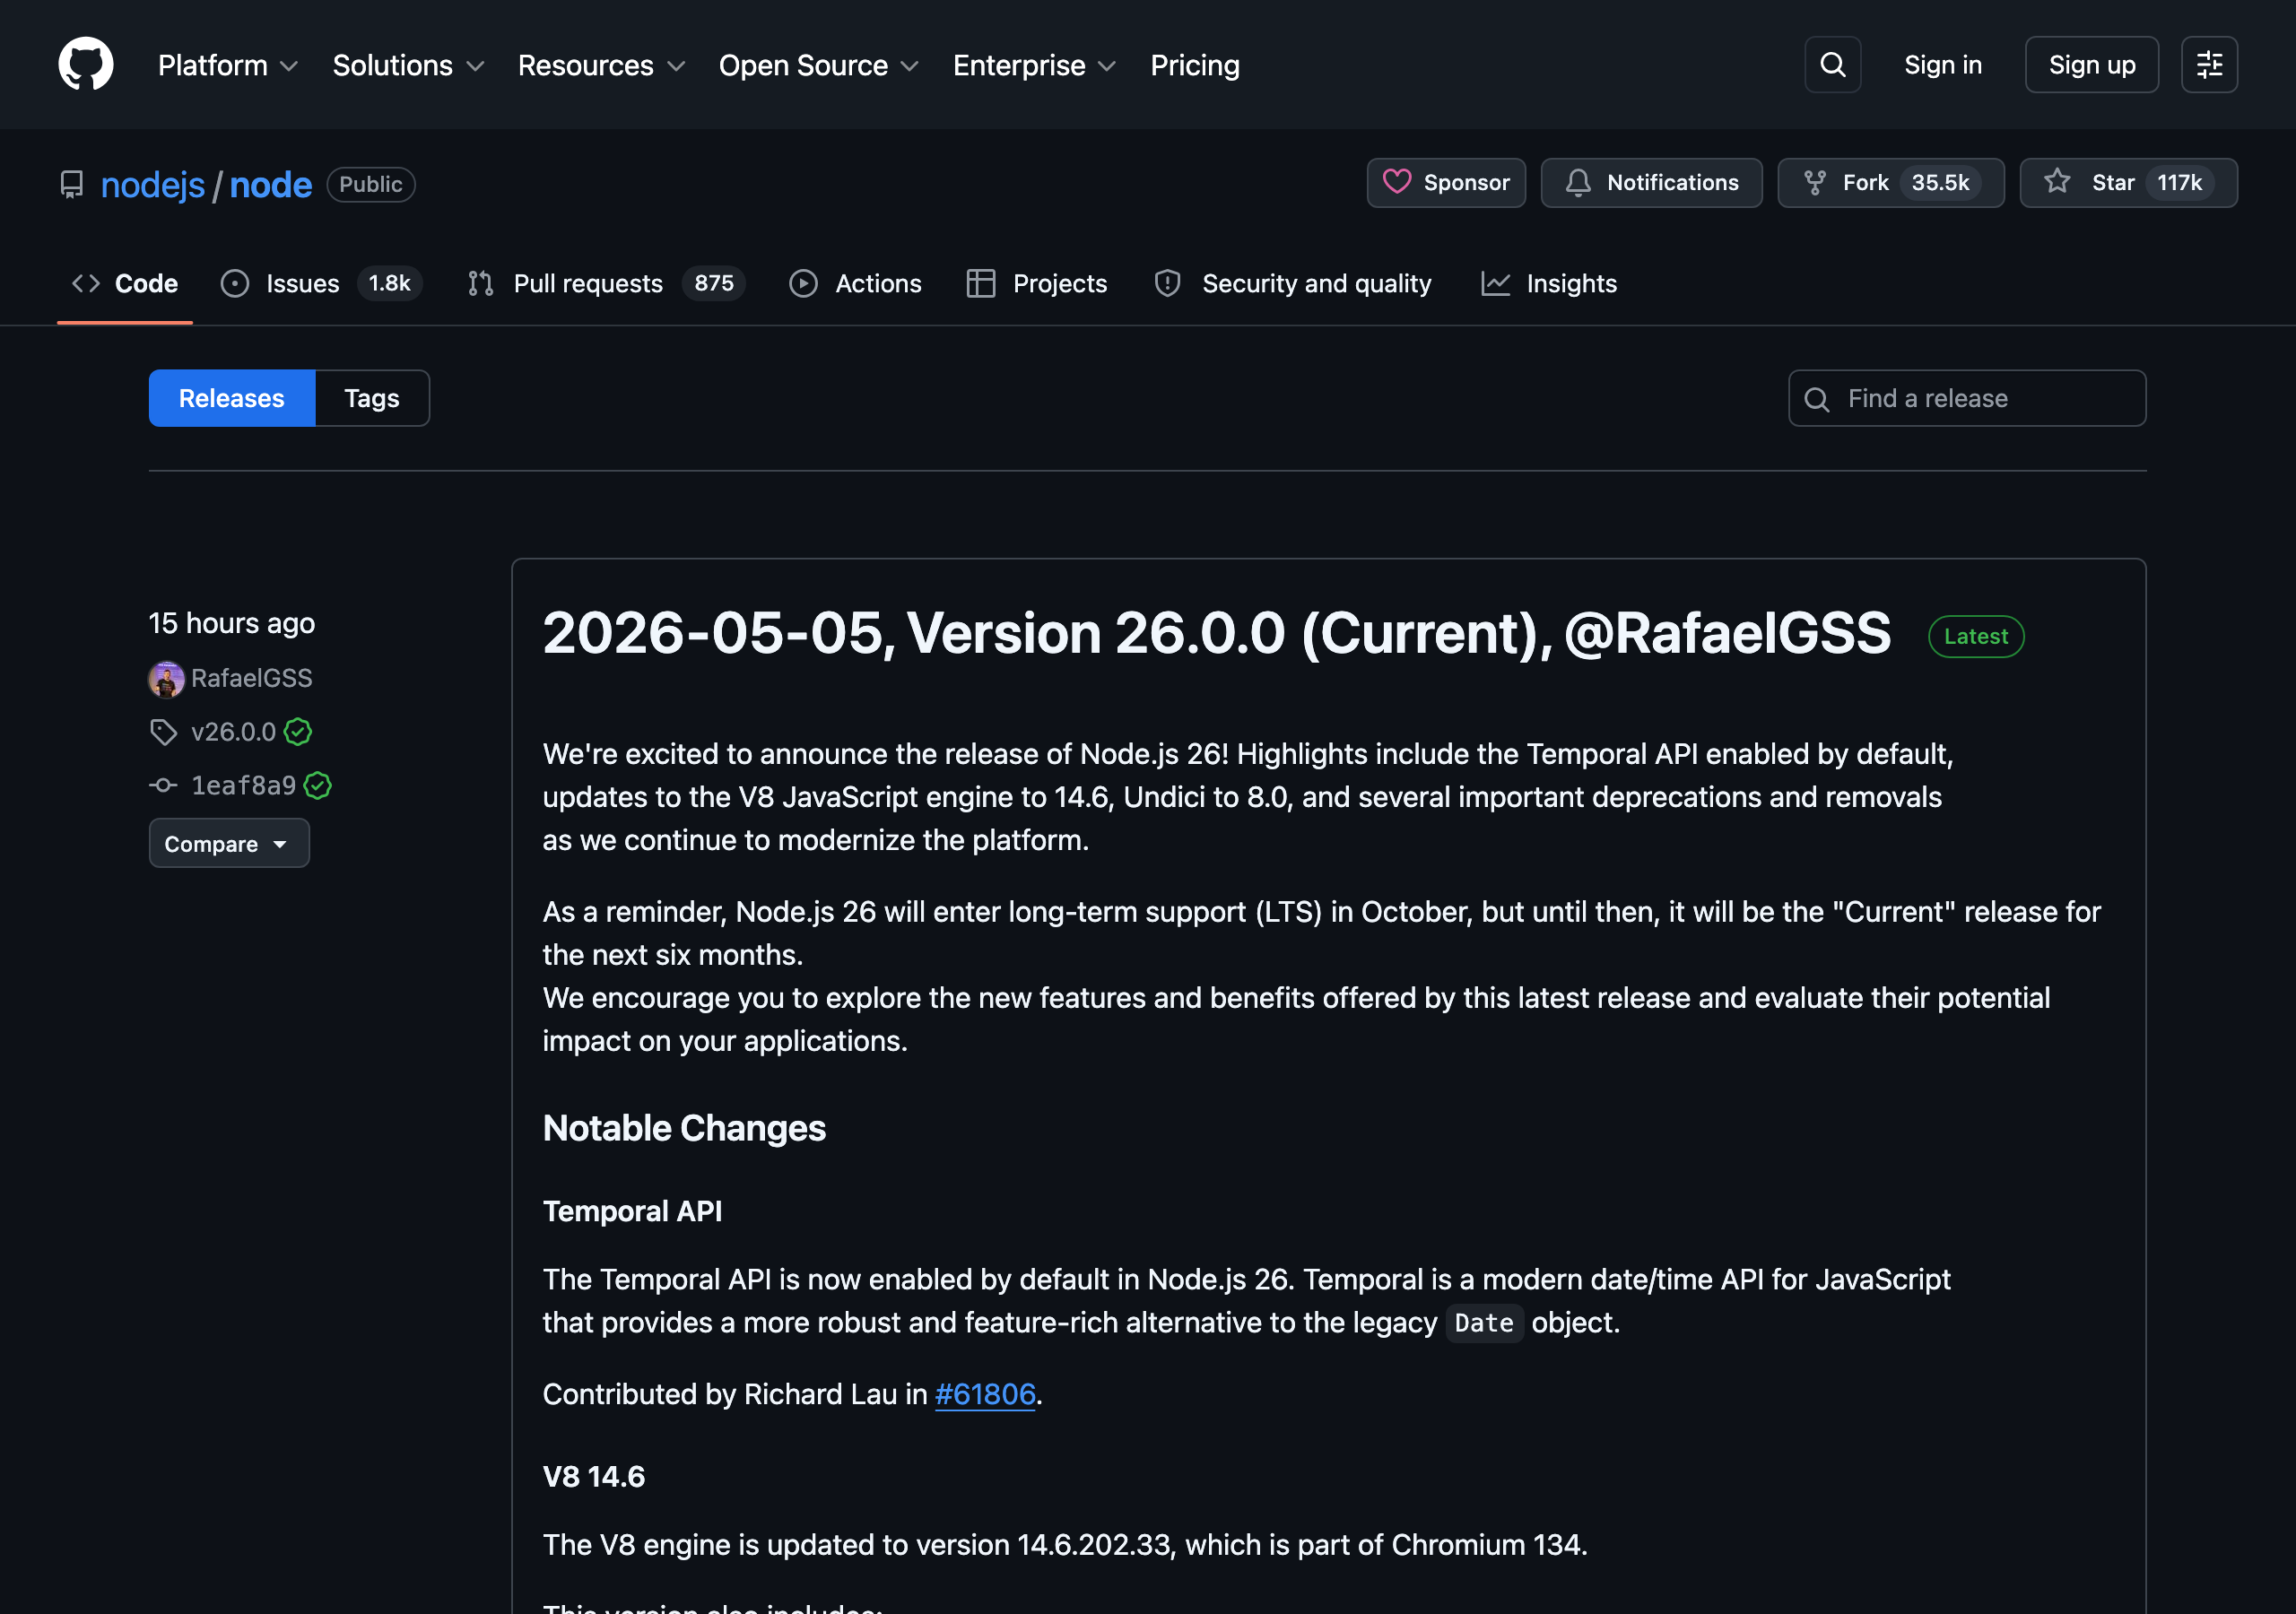Viewport: 2296px width, 1614px height.
Task: Open the Pricing page
Action: [1195, 66]
